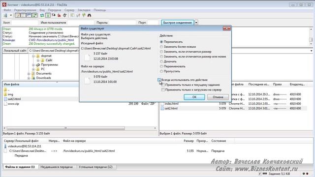Click the Сайт folder icon in tree
The image size is (315, 177).
click(42, 60)
